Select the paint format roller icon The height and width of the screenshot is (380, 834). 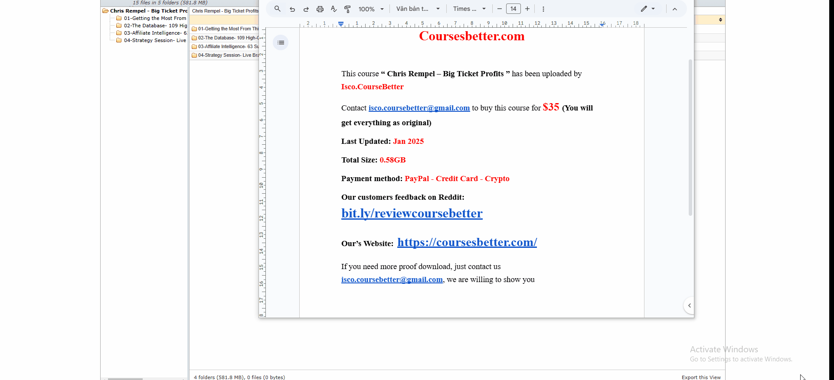[x=347, y=9]
